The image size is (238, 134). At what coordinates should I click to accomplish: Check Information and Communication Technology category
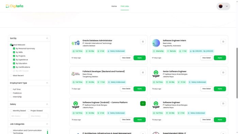[11, 132]
